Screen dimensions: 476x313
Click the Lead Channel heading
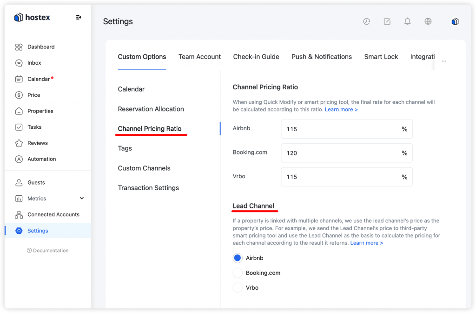click(x=253, y=206)
